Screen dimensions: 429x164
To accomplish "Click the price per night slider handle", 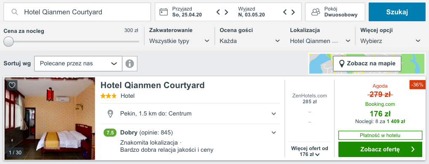I will pyautogui.click(x=8, y=42).
